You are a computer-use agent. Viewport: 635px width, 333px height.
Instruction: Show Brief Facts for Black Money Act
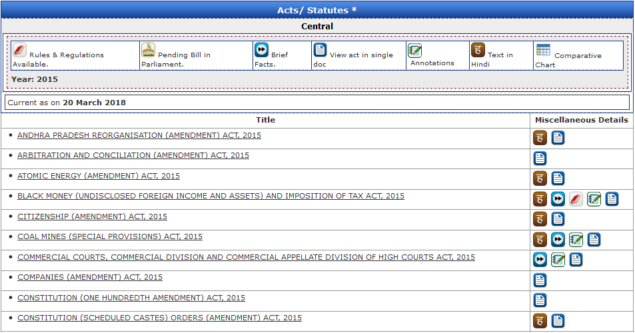[558, 199]
